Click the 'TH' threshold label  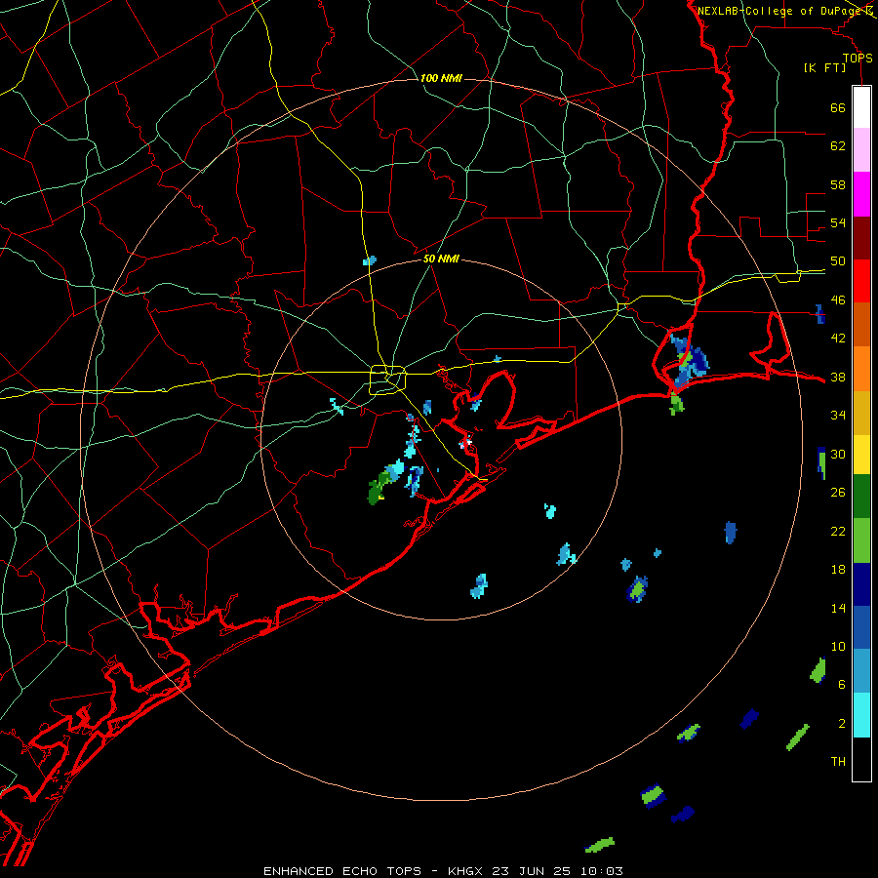(838, 762)
